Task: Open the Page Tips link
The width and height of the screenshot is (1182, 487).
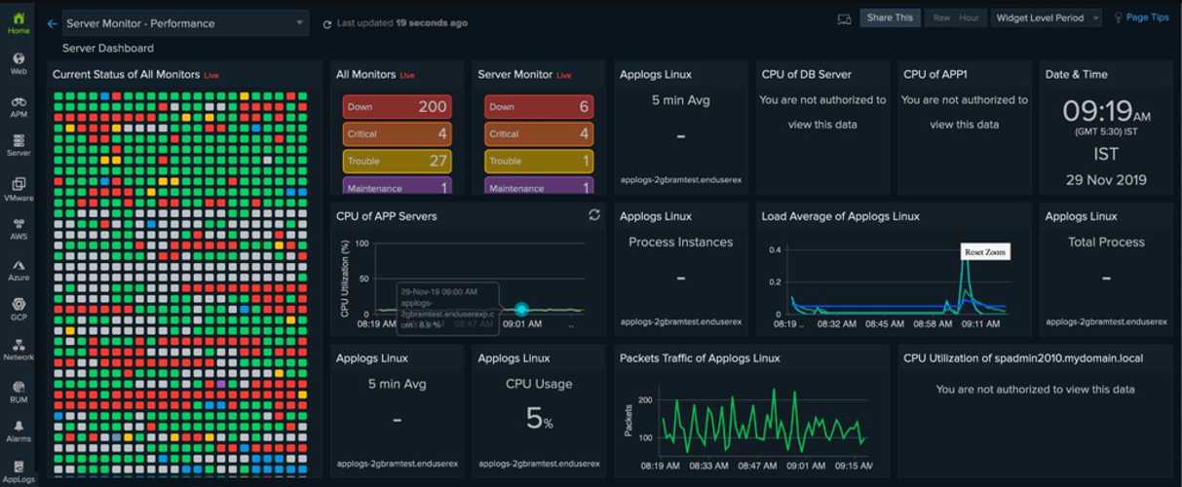Action: point(1141,18)
